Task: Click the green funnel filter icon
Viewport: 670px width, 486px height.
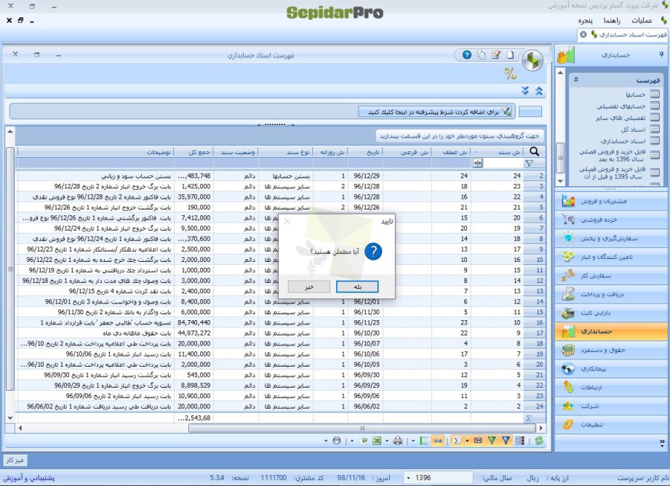Action: [492, 441]
